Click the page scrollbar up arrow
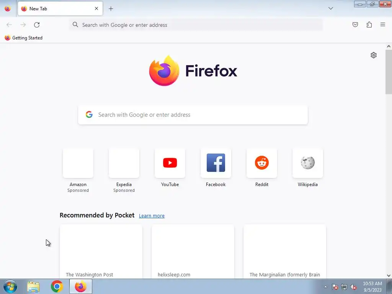The height and width of the screenshot is (294, 392). (x=389, y=46)
